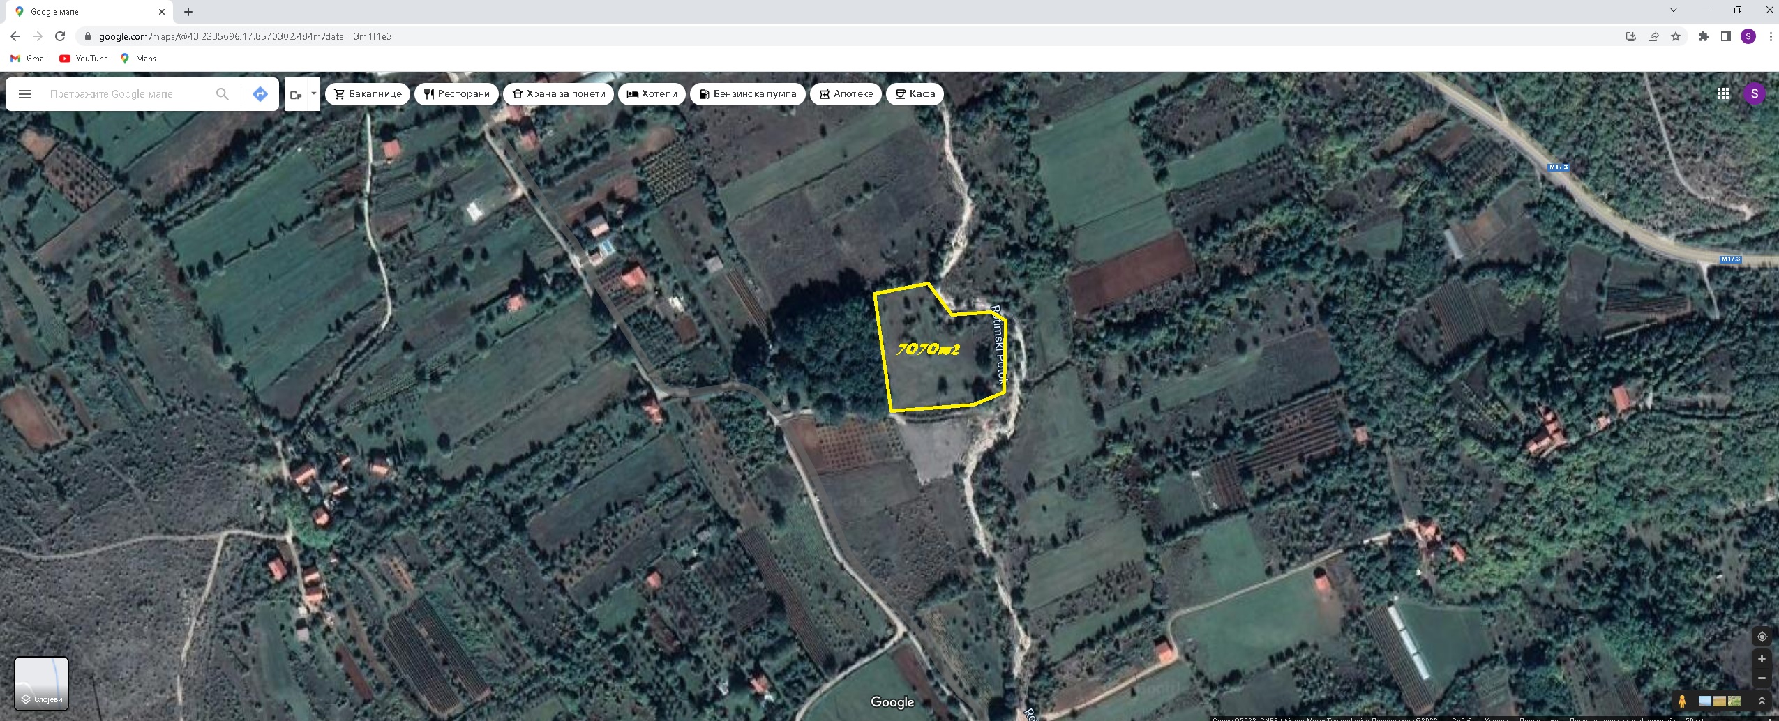Click the magnifier search icon

222,94
